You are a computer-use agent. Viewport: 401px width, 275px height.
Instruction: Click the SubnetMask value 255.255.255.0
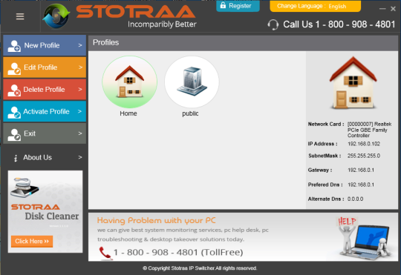pos(364,156)
